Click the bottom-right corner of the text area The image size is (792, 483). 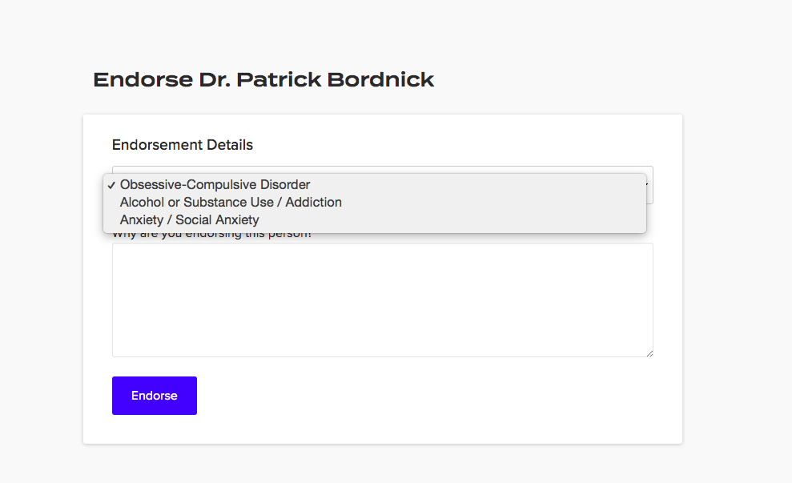click(651, 355)
